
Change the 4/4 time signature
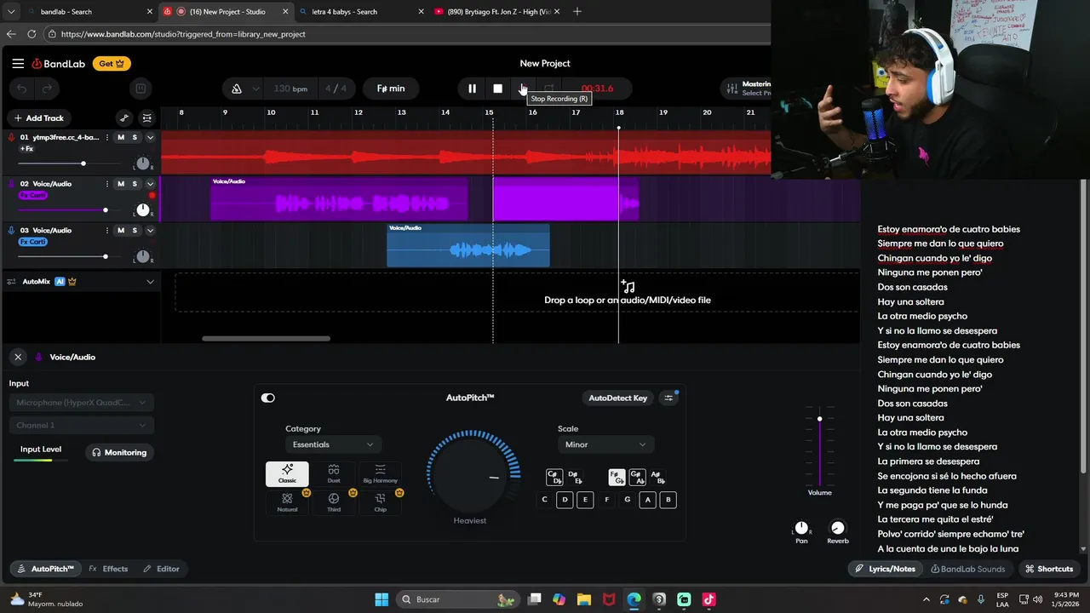(336, 89)
